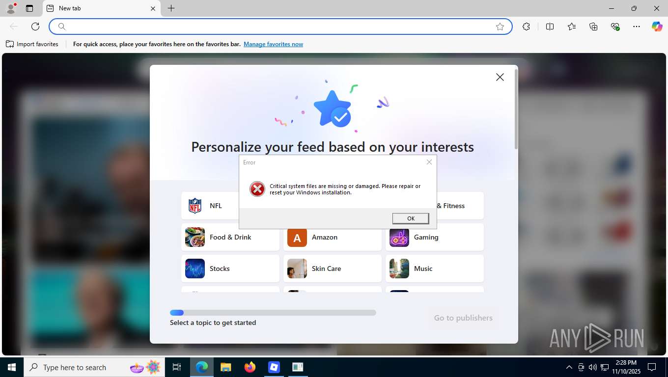Open the Favorites panel
Screen dimensions: 668x377
coord(571,27)
